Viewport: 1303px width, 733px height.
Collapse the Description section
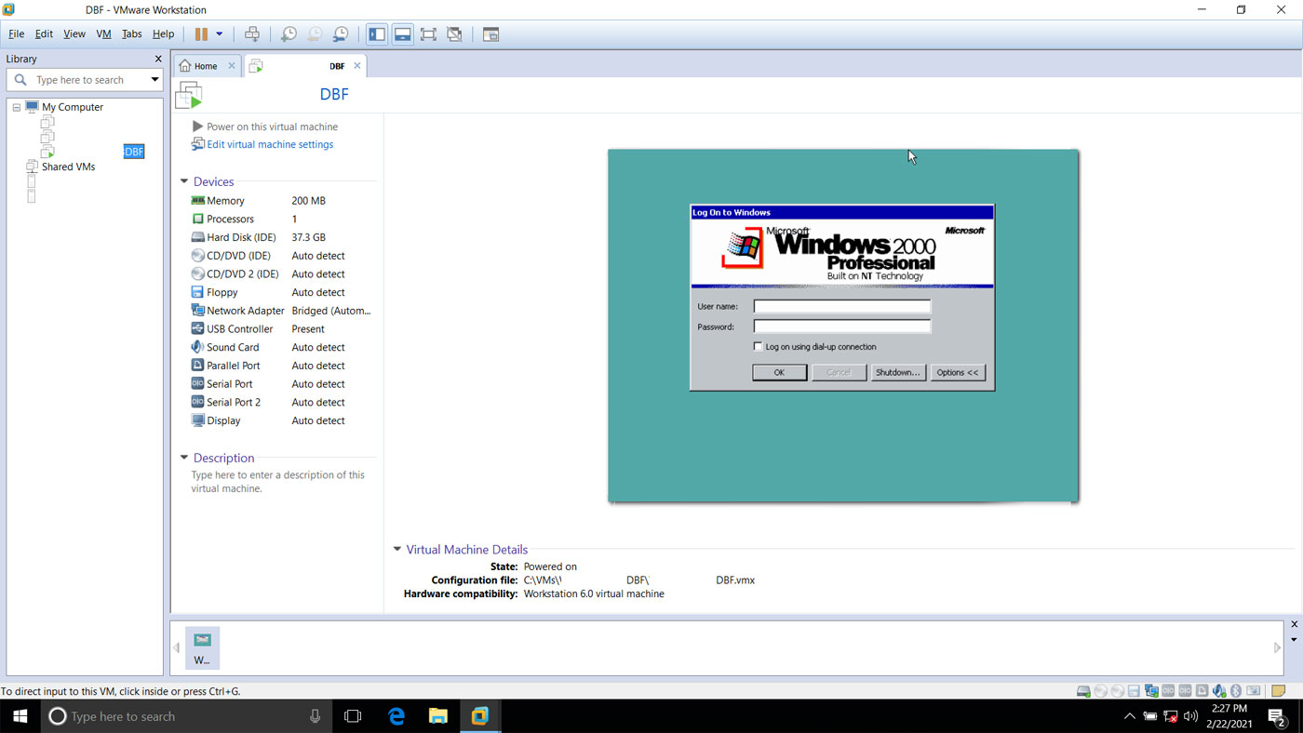click(x=184, y=458)
